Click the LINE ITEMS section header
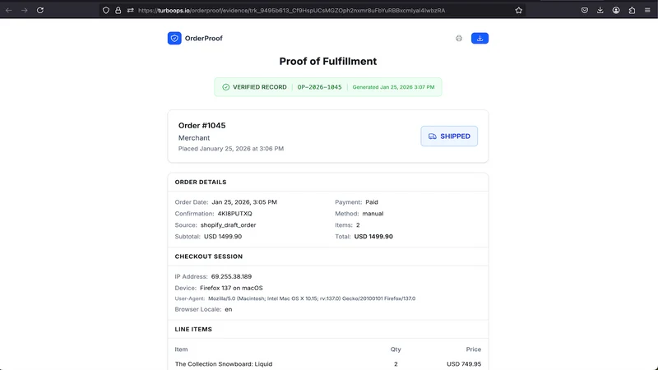The width and height of the screenshot is (658, 370). (193, 330)
